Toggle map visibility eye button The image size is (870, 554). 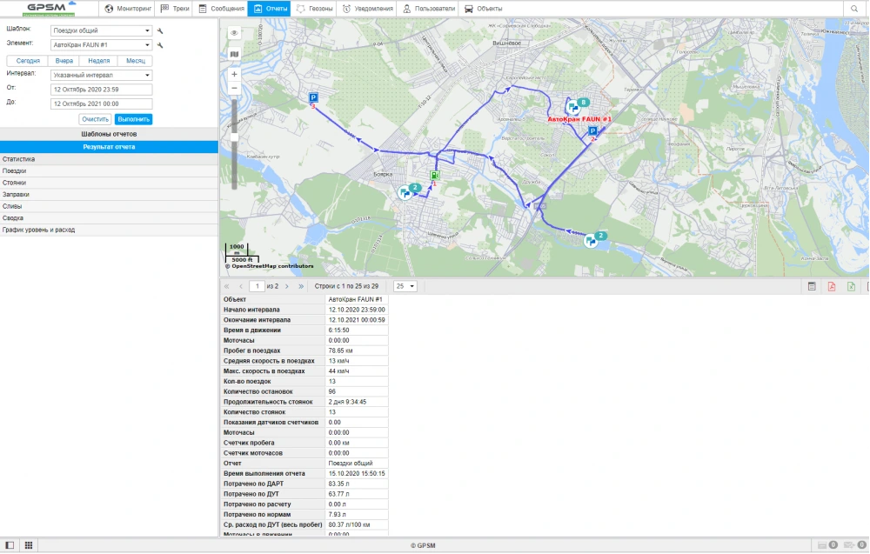point(234,33)
